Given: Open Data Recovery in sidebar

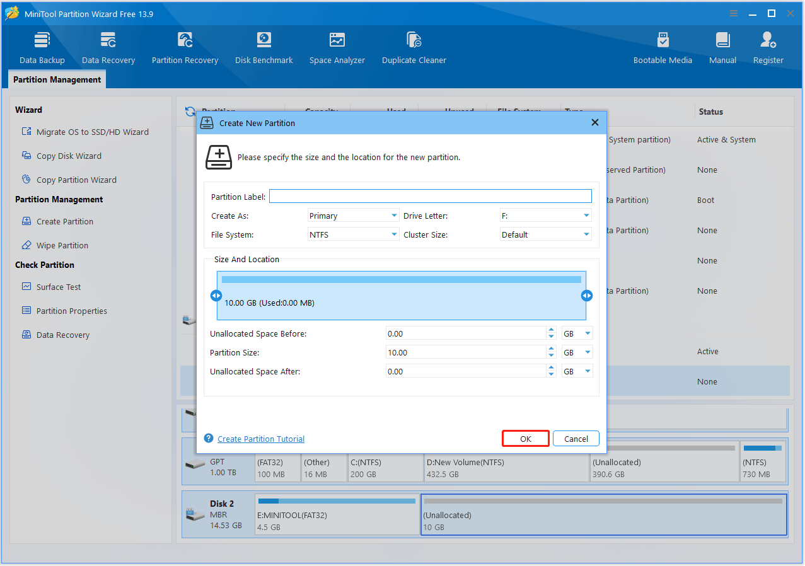Looking at the screenshot, I should point(56,335).
